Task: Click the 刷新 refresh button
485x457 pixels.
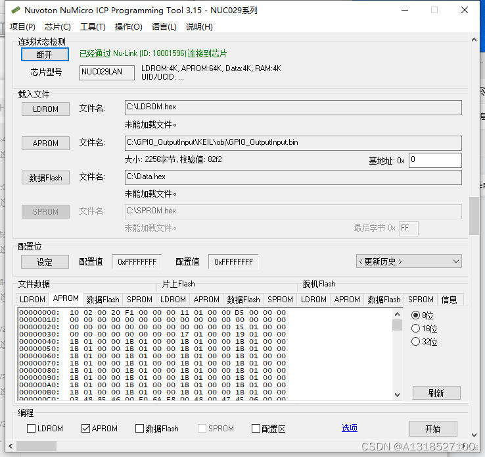Action: tap(436, 393)
